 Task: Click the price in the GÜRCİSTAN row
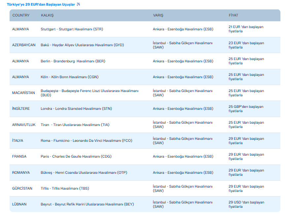(x=246, y=189)
